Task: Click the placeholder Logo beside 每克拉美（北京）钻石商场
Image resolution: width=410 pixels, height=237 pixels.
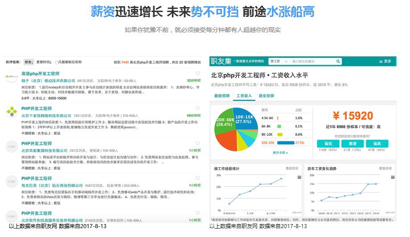Action: (x=12, y=181)
